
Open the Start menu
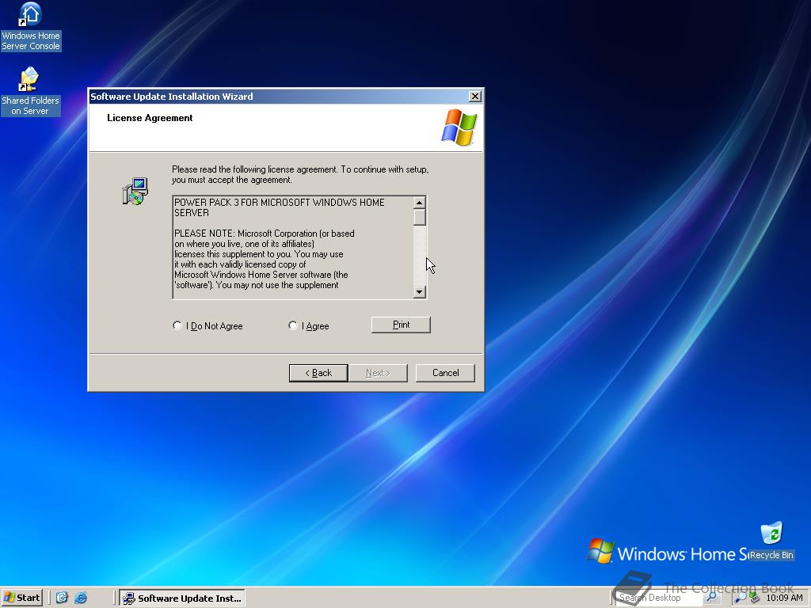pyautogui.click(x=21, y=598)
